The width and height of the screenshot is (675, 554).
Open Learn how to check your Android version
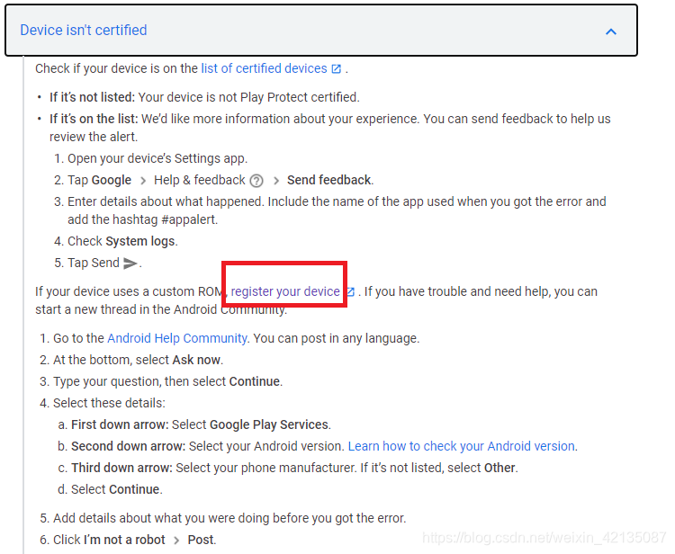pyautogui.click(x=462, y=446)
